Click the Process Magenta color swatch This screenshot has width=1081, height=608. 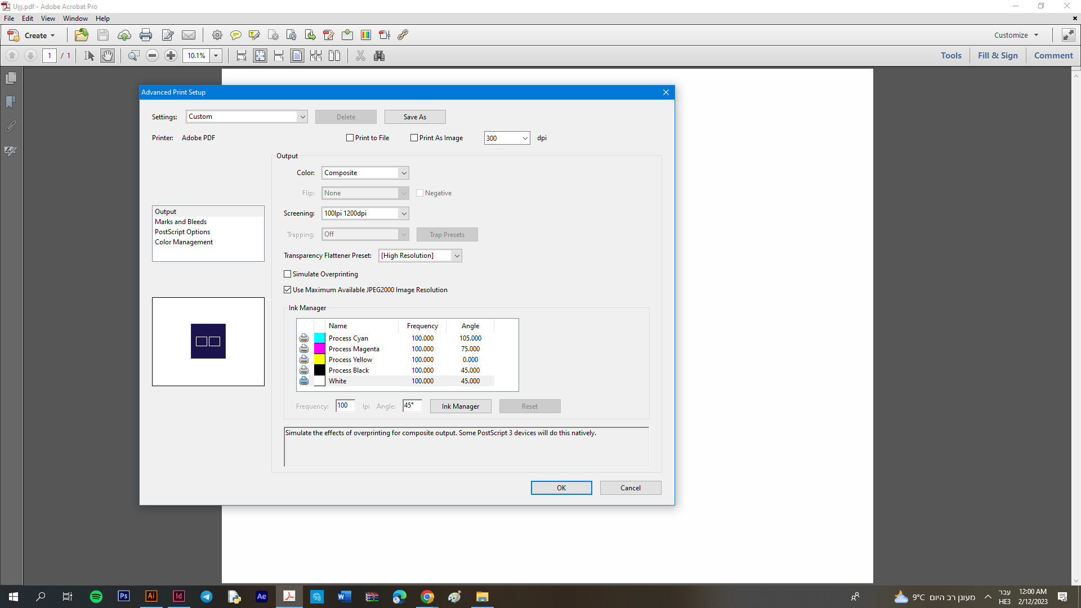tap(319, 349)
